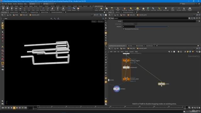This screenshot has height=113, width=201.
Task: Select the Sphere shelf tool
Action: [8, 9]
